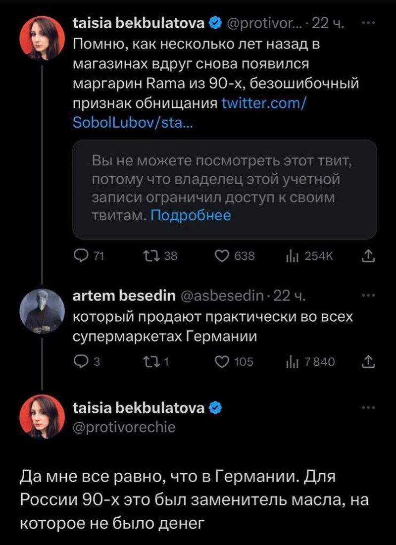View analytics showing 7840 views
This screenshot has height=545, width=396.
click(x=290, y=362)
